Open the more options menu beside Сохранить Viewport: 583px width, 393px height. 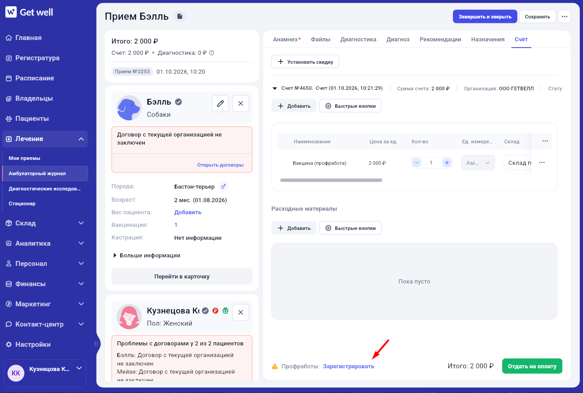click(x=564, y=17)
